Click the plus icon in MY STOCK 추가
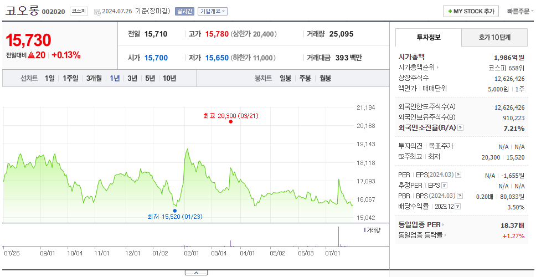Screen dimensions: 536x277 coord(450,11)
